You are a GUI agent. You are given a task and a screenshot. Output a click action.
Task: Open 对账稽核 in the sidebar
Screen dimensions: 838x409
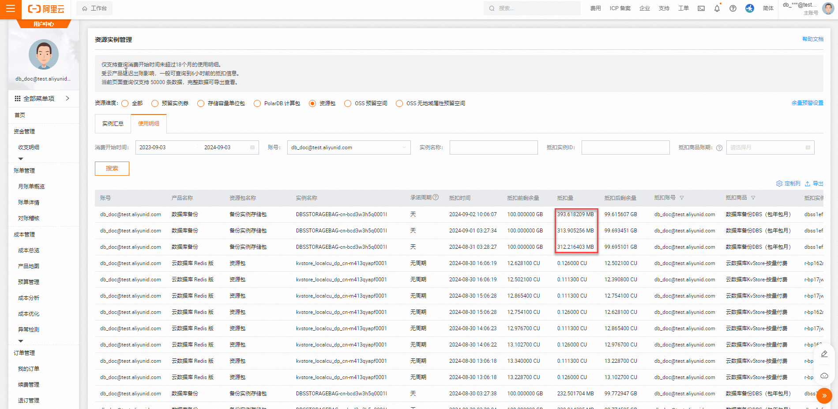coord(29,218)
